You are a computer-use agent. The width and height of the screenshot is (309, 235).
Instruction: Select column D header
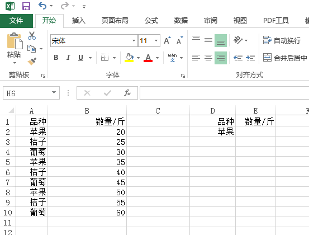[212, 111]
